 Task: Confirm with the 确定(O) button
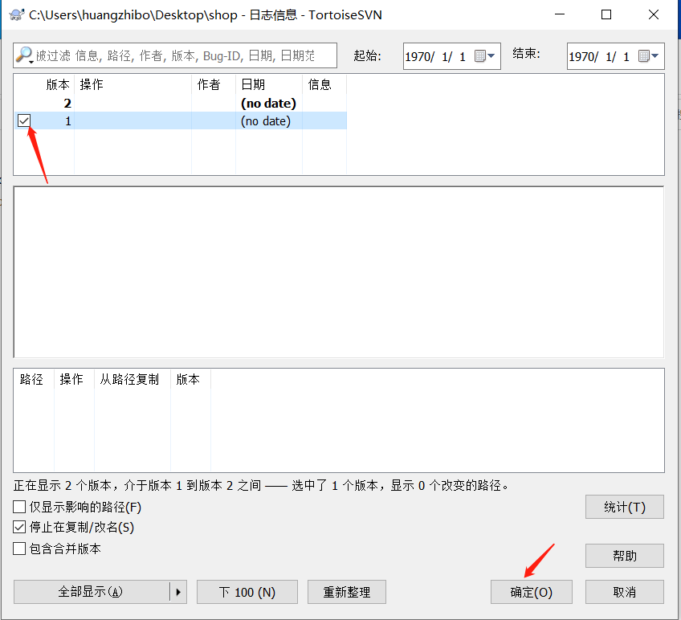pyautogui.click(x=531, y=592)
